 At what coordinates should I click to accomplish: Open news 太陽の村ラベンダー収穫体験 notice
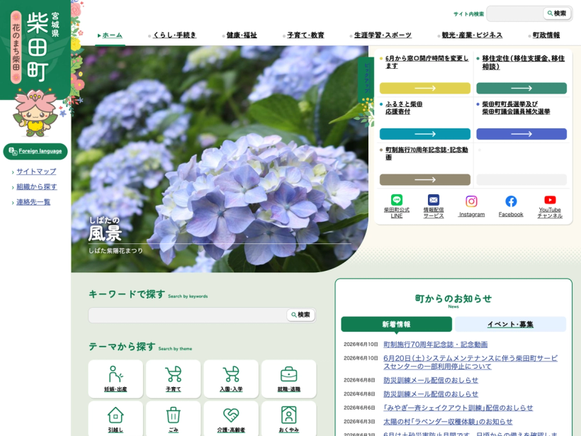(x=448, y=422)
